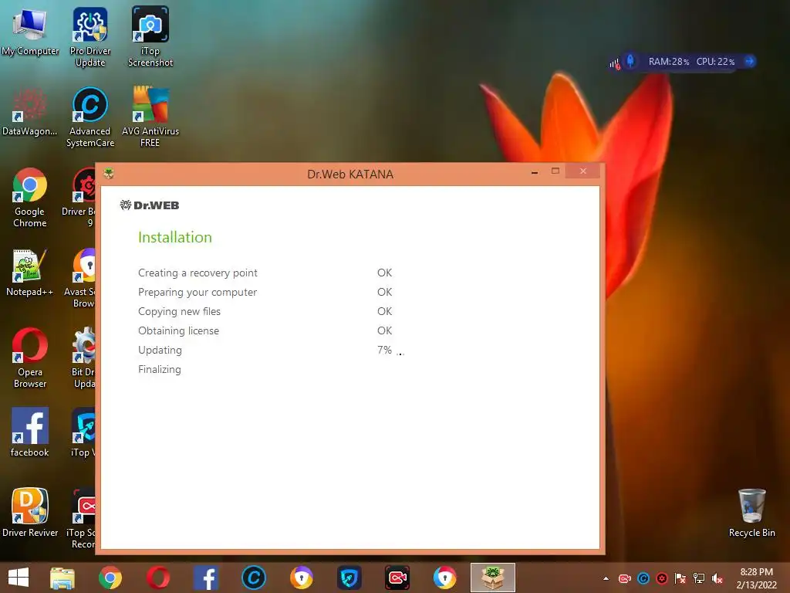The image size is (790, 593).
Task: Click the 'Creating a recovery point' step
Action: coord(197,273)
